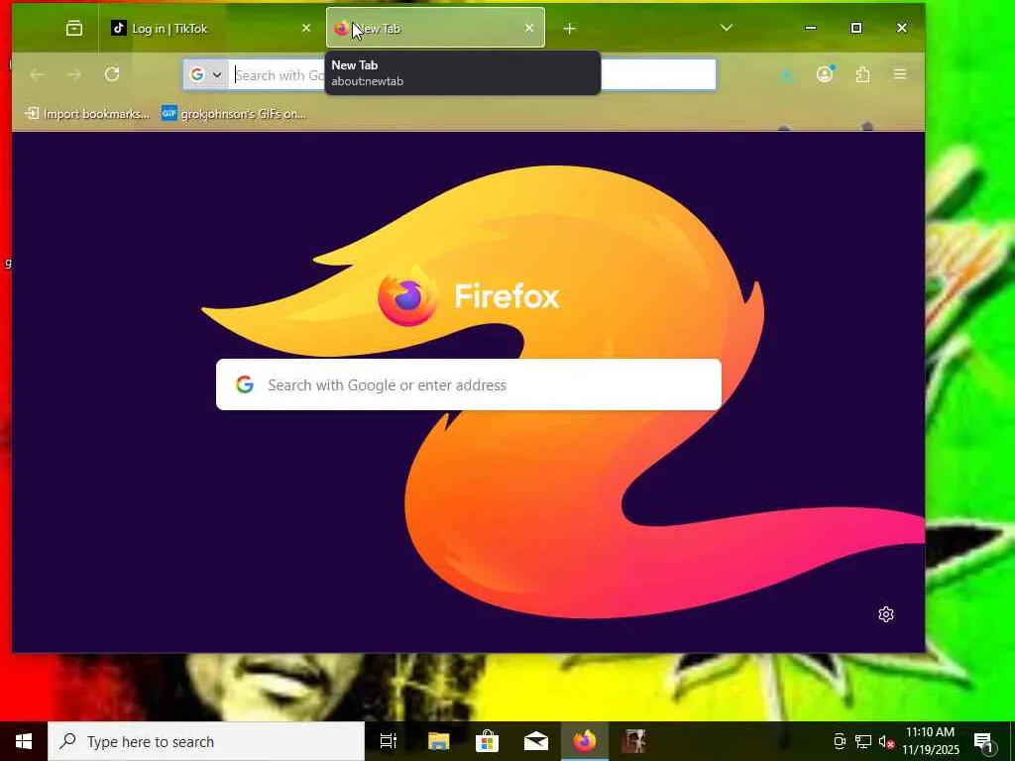The height and width of the screenshot is (761, 1015).
Task: Click the taskbar search box
Action: tap(206, 741)
